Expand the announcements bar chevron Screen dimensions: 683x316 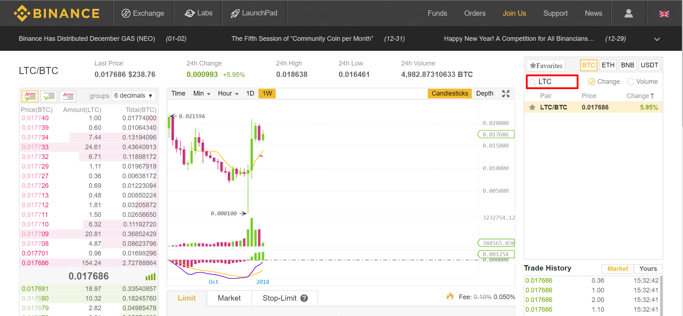[x=657, y=39]
